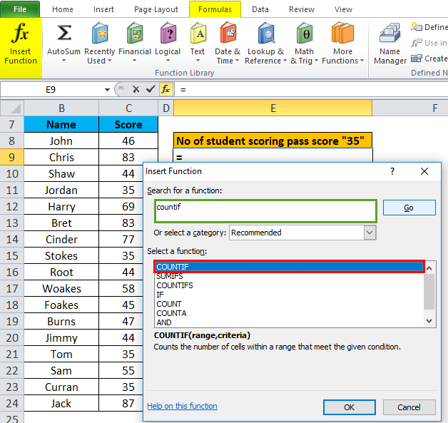Open the Help on this function link
The height and width of the screenshot is (423, 448).
tap(182, 406)
